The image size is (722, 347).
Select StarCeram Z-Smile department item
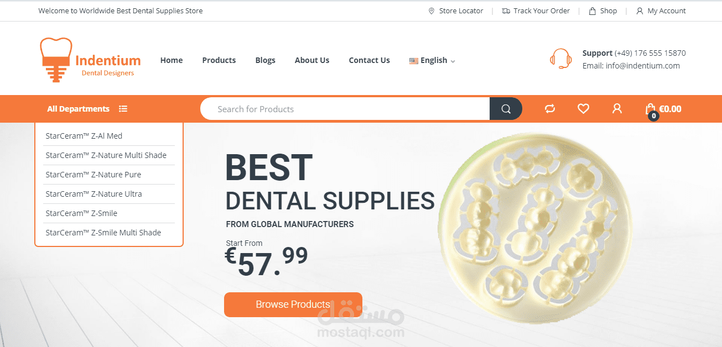tap(81, 213)
